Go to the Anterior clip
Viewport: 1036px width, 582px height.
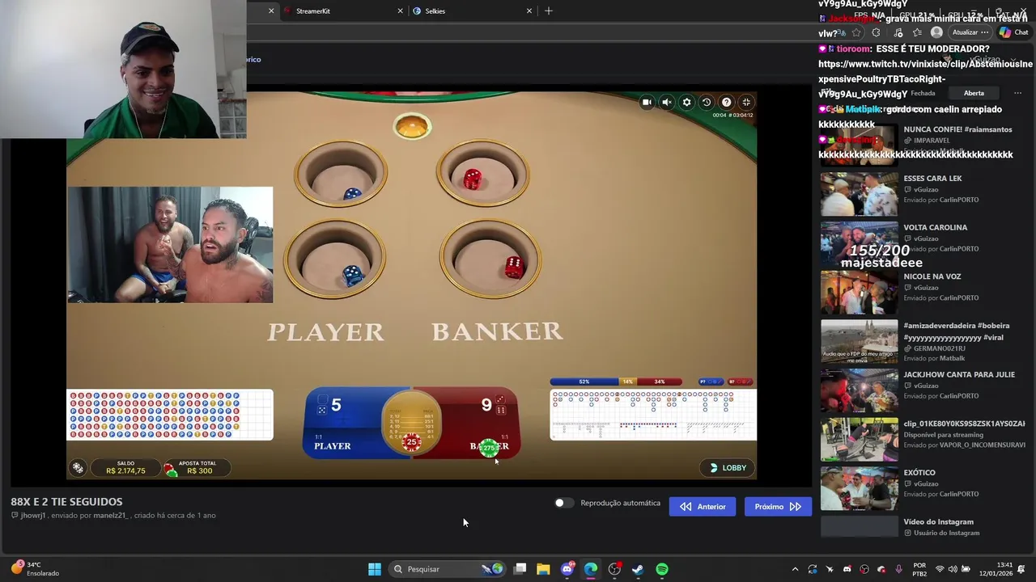tap(703, 507)
